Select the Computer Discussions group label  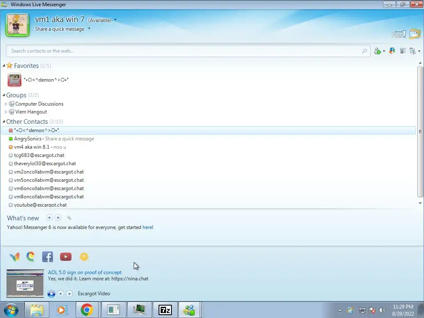pyautogui.click(x=39, y=104)
